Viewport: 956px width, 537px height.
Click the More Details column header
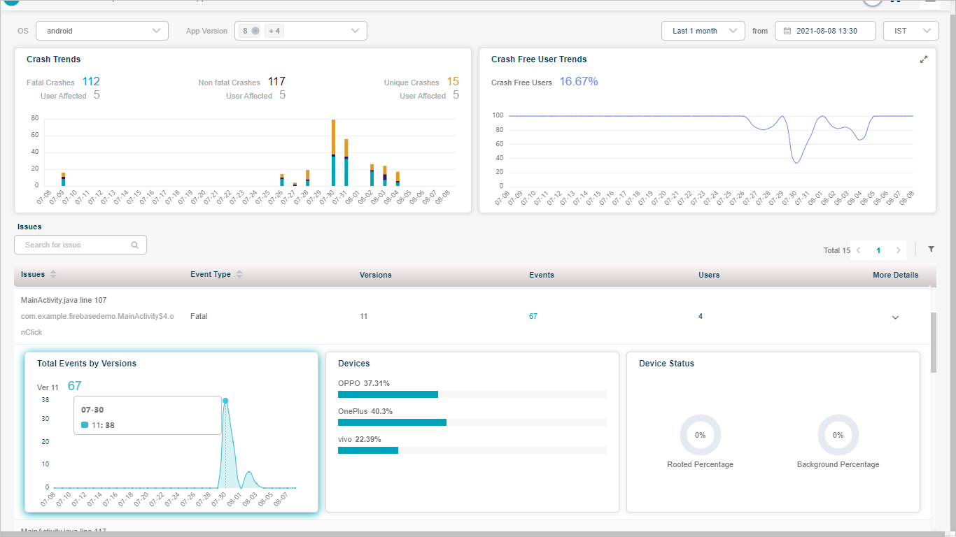(895, 275)
